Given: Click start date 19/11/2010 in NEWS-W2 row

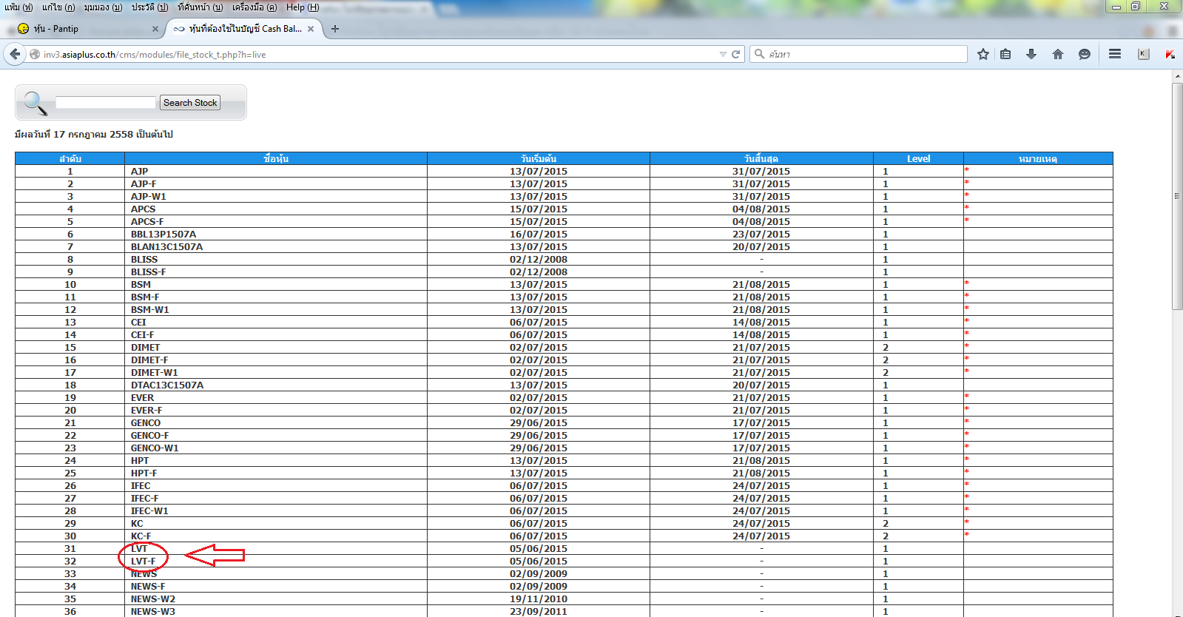Looking at the screenshot, I should (539, 599).
